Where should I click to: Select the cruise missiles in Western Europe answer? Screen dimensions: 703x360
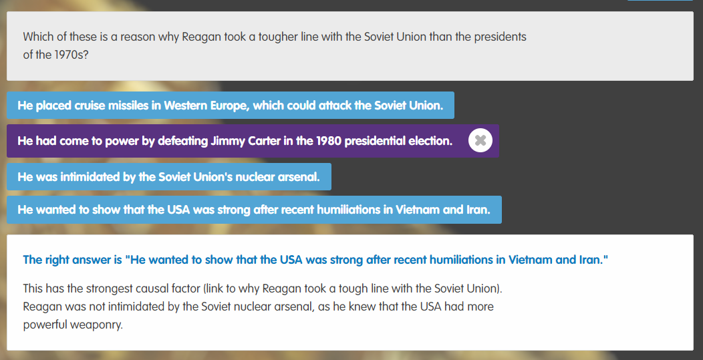point(231,106)
